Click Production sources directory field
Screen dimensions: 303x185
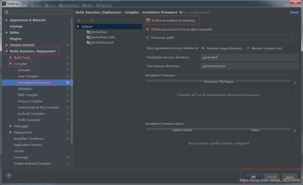(250, 57)
